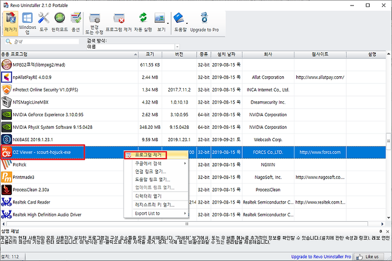This screenshot has width=392, height=261.
Task: Sort by 버전 column header
Action: pos(179,54)
